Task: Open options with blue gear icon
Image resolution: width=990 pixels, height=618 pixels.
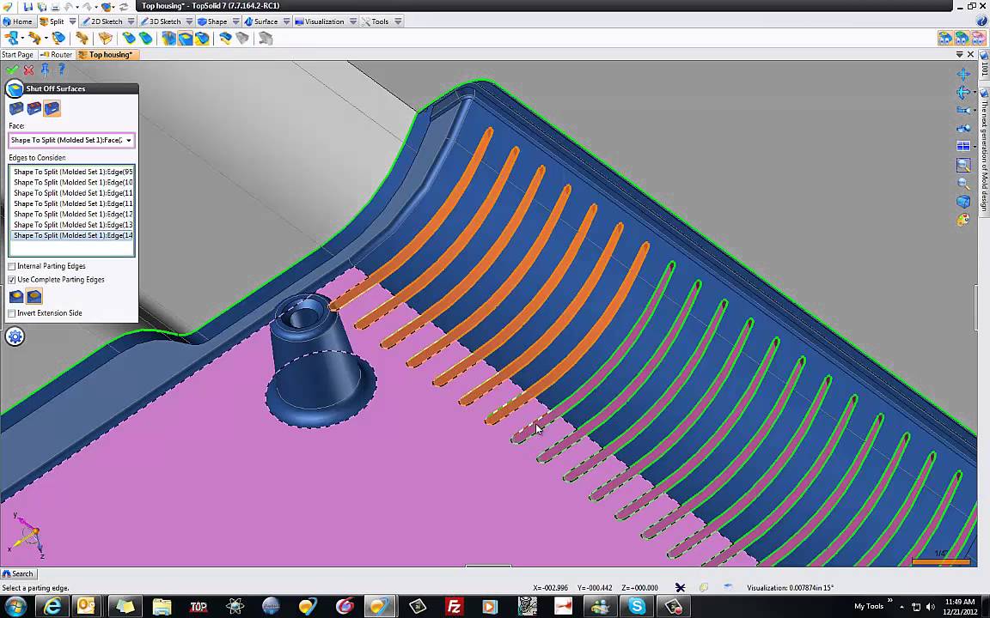Action: coord(15,336)
